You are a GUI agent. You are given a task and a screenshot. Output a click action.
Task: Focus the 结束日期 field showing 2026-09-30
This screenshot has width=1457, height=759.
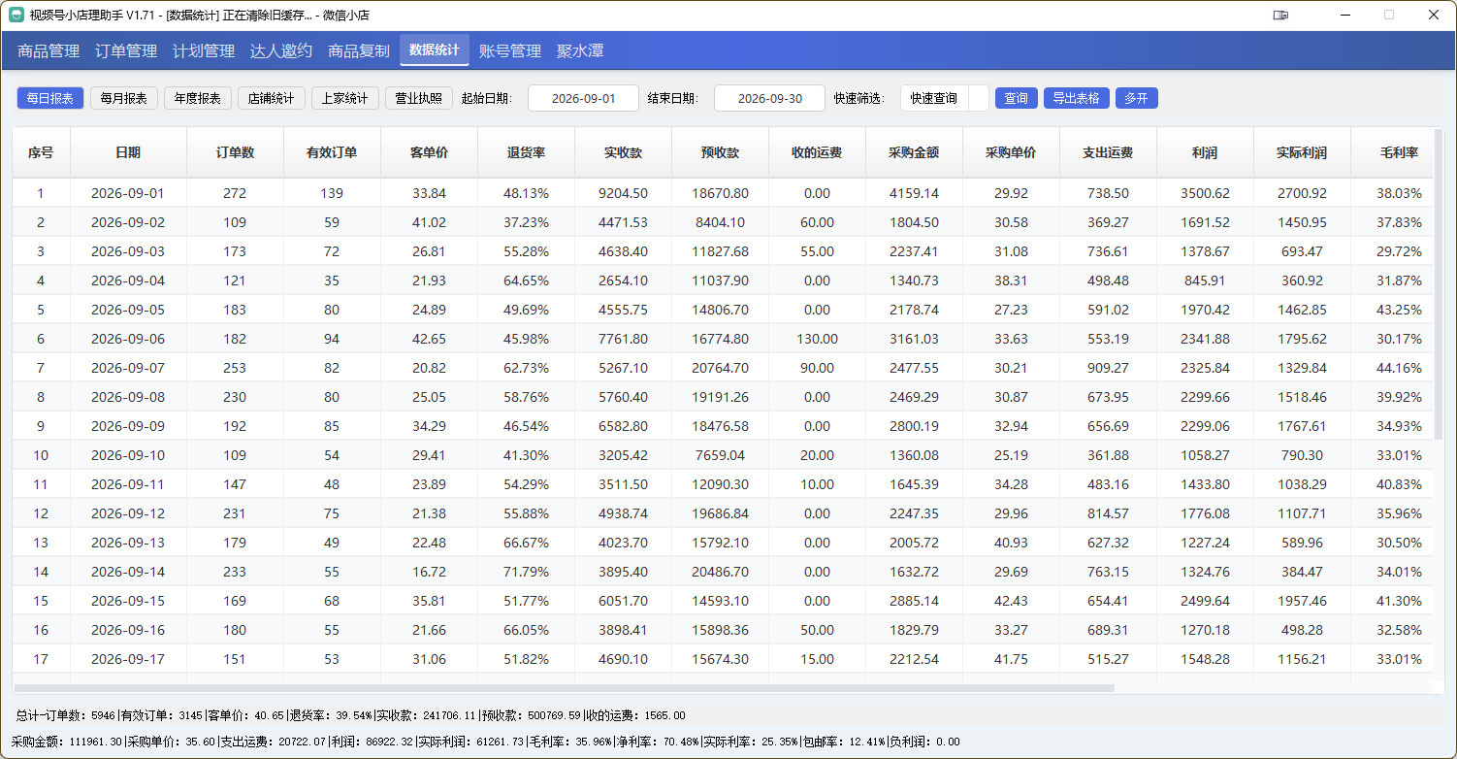[x=769, y=98]
